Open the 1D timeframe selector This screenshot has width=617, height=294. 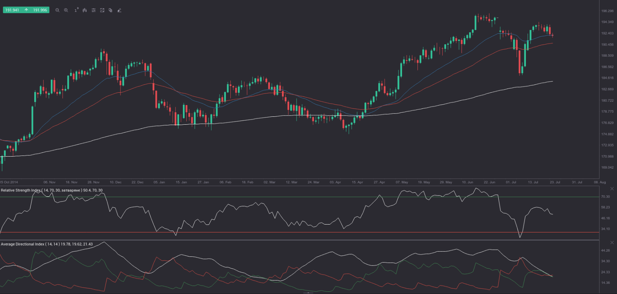(76, 10)
